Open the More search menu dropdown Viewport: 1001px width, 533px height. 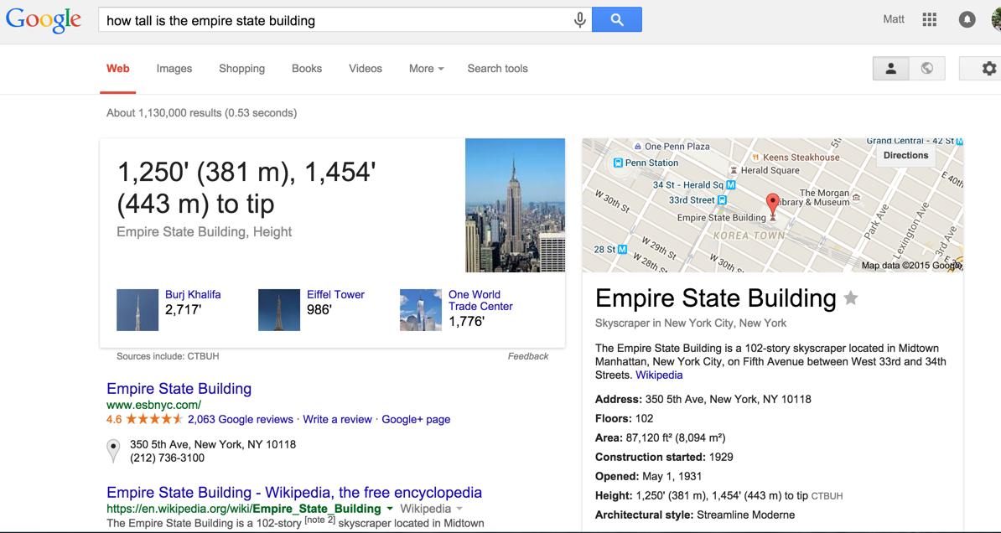click(x=427, y=68)
